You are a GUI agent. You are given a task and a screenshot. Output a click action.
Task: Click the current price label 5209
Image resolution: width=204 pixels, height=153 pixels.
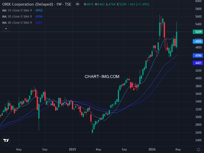198,32
